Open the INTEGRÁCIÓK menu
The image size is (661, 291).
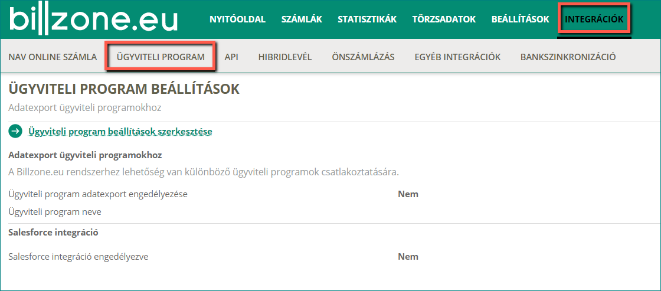point(594,19)
